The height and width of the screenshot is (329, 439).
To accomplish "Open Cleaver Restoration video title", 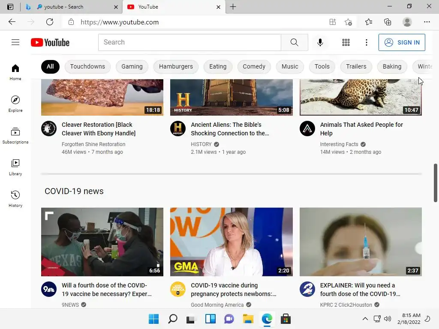I will tap(99, 129).
